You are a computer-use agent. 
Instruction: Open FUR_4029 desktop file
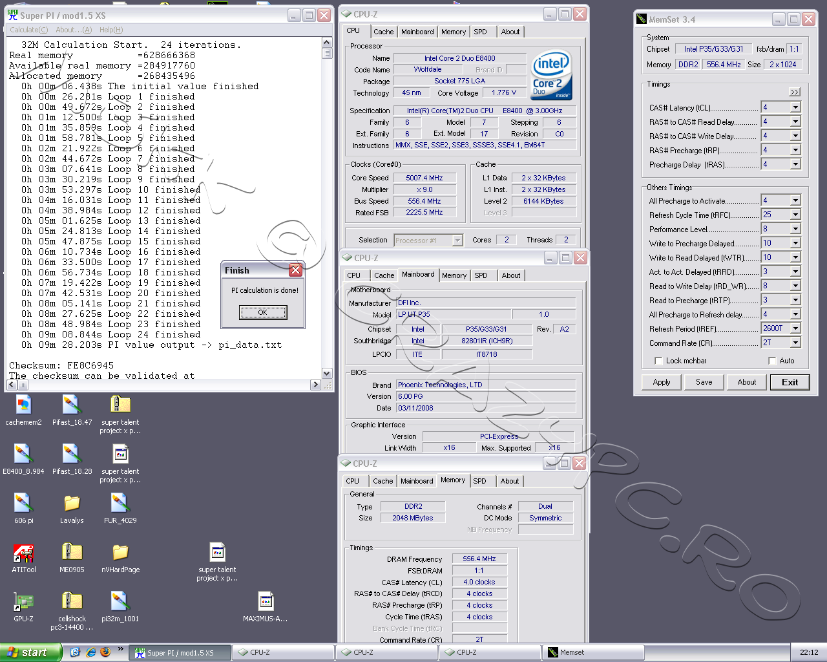point(120,508)
